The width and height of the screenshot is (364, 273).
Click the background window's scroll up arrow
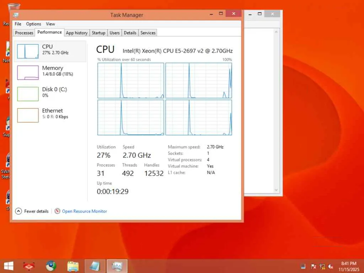[x=276, y=32]
